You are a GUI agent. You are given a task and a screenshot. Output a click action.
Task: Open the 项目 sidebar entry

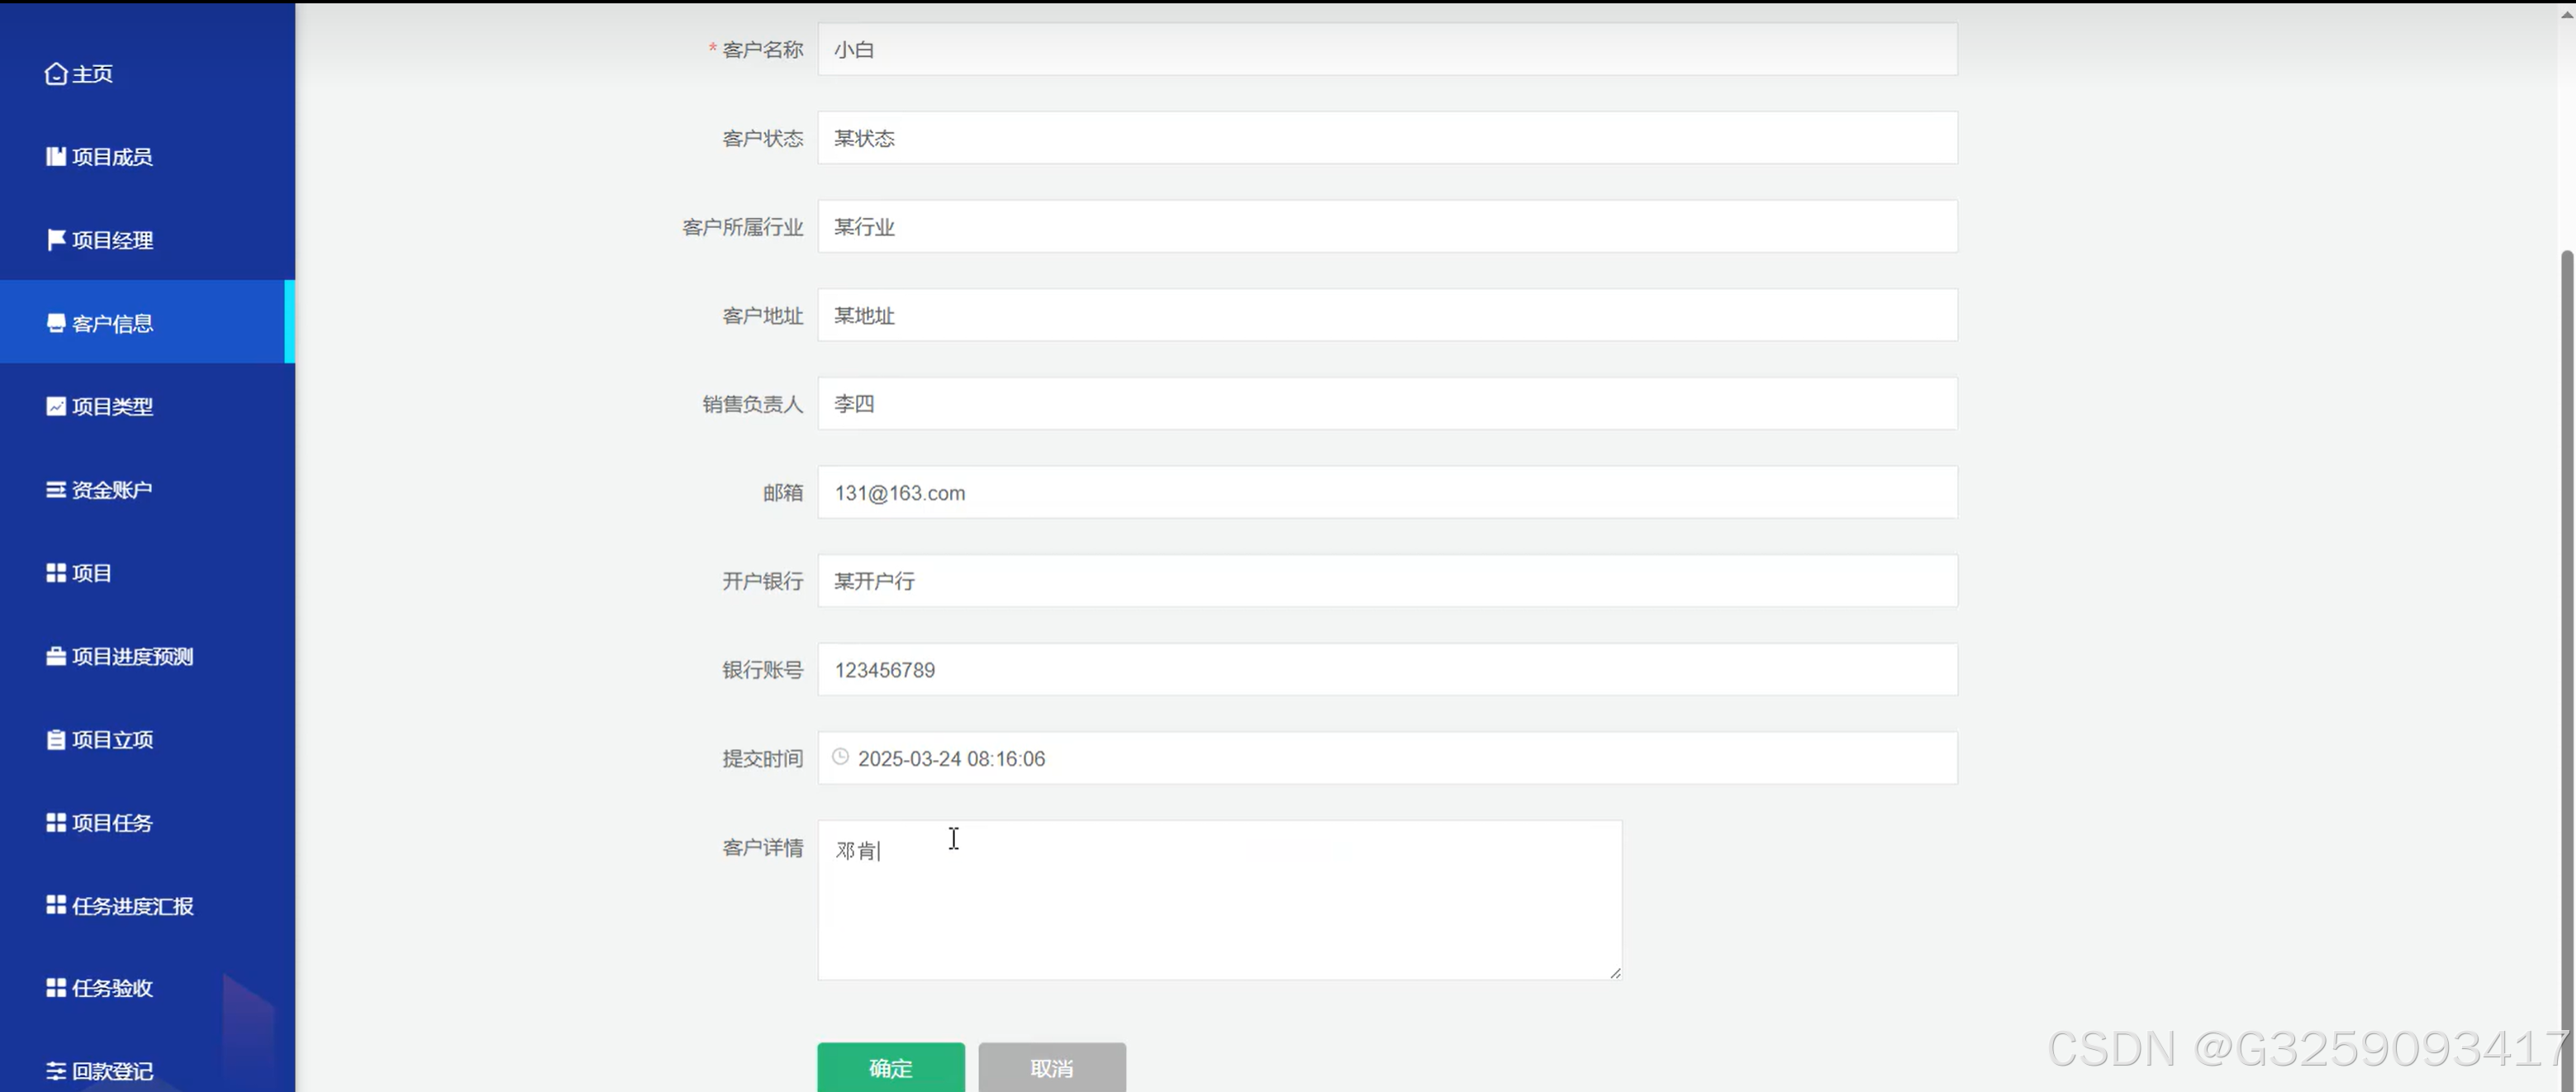pos(147,573)
